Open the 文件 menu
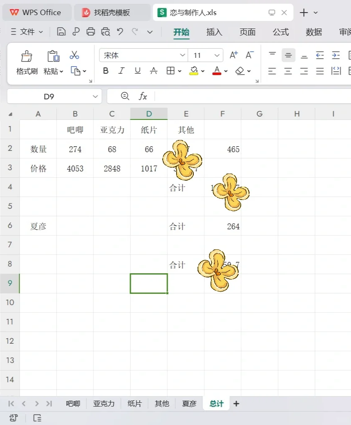 coord(27,32)
